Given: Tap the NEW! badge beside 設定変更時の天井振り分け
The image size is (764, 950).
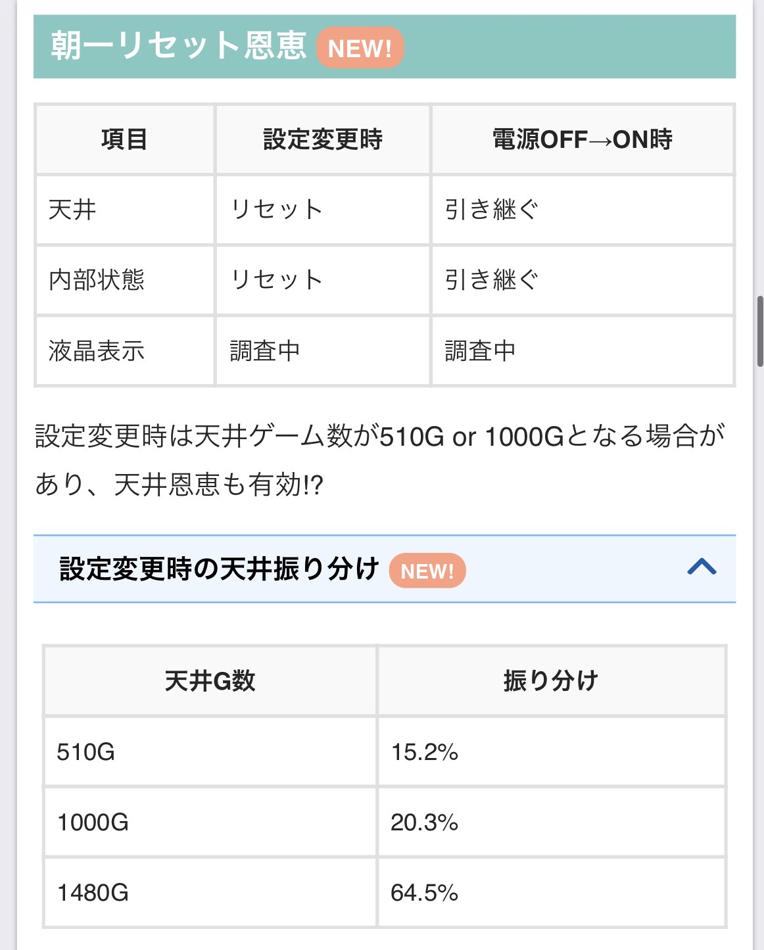Looking at the screenshot, I should click(x=427, y=571).
